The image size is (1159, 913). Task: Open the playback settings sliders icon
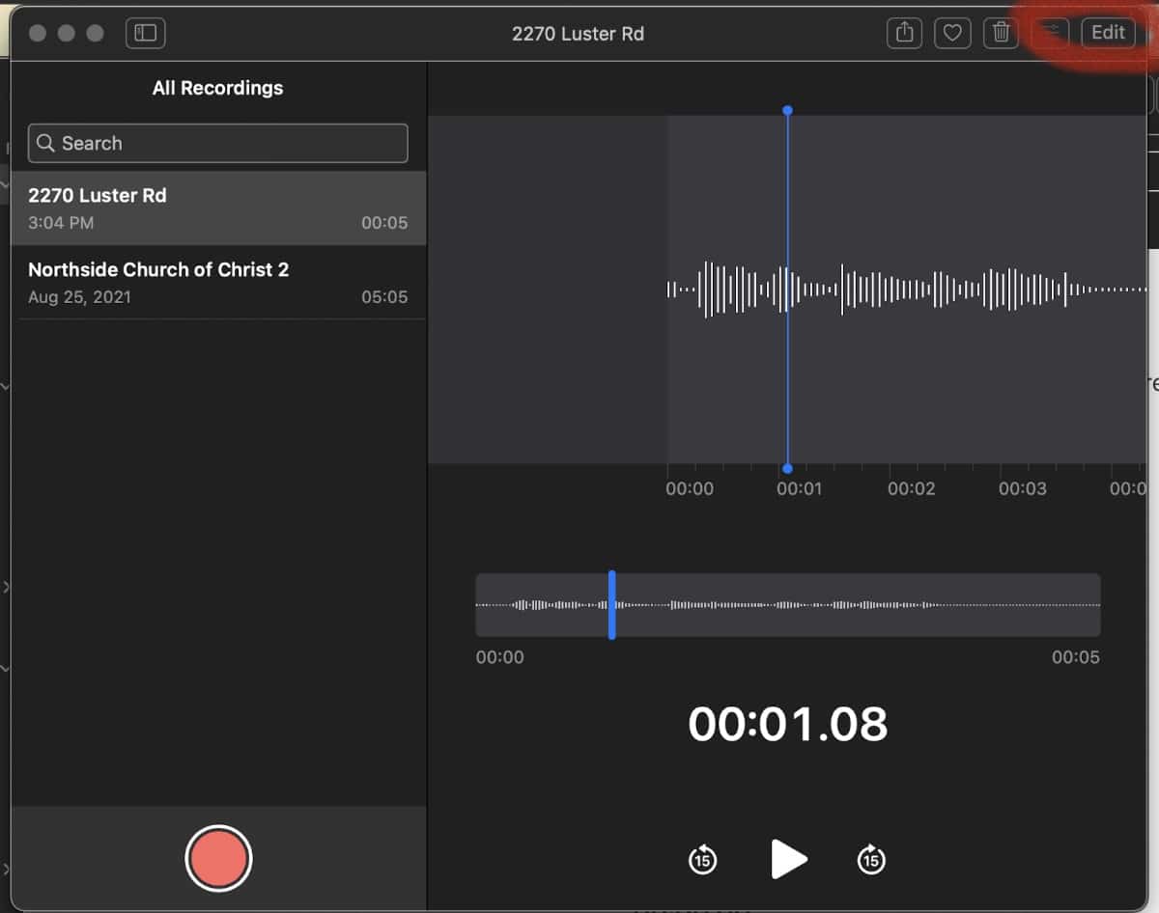[1051, 33]
